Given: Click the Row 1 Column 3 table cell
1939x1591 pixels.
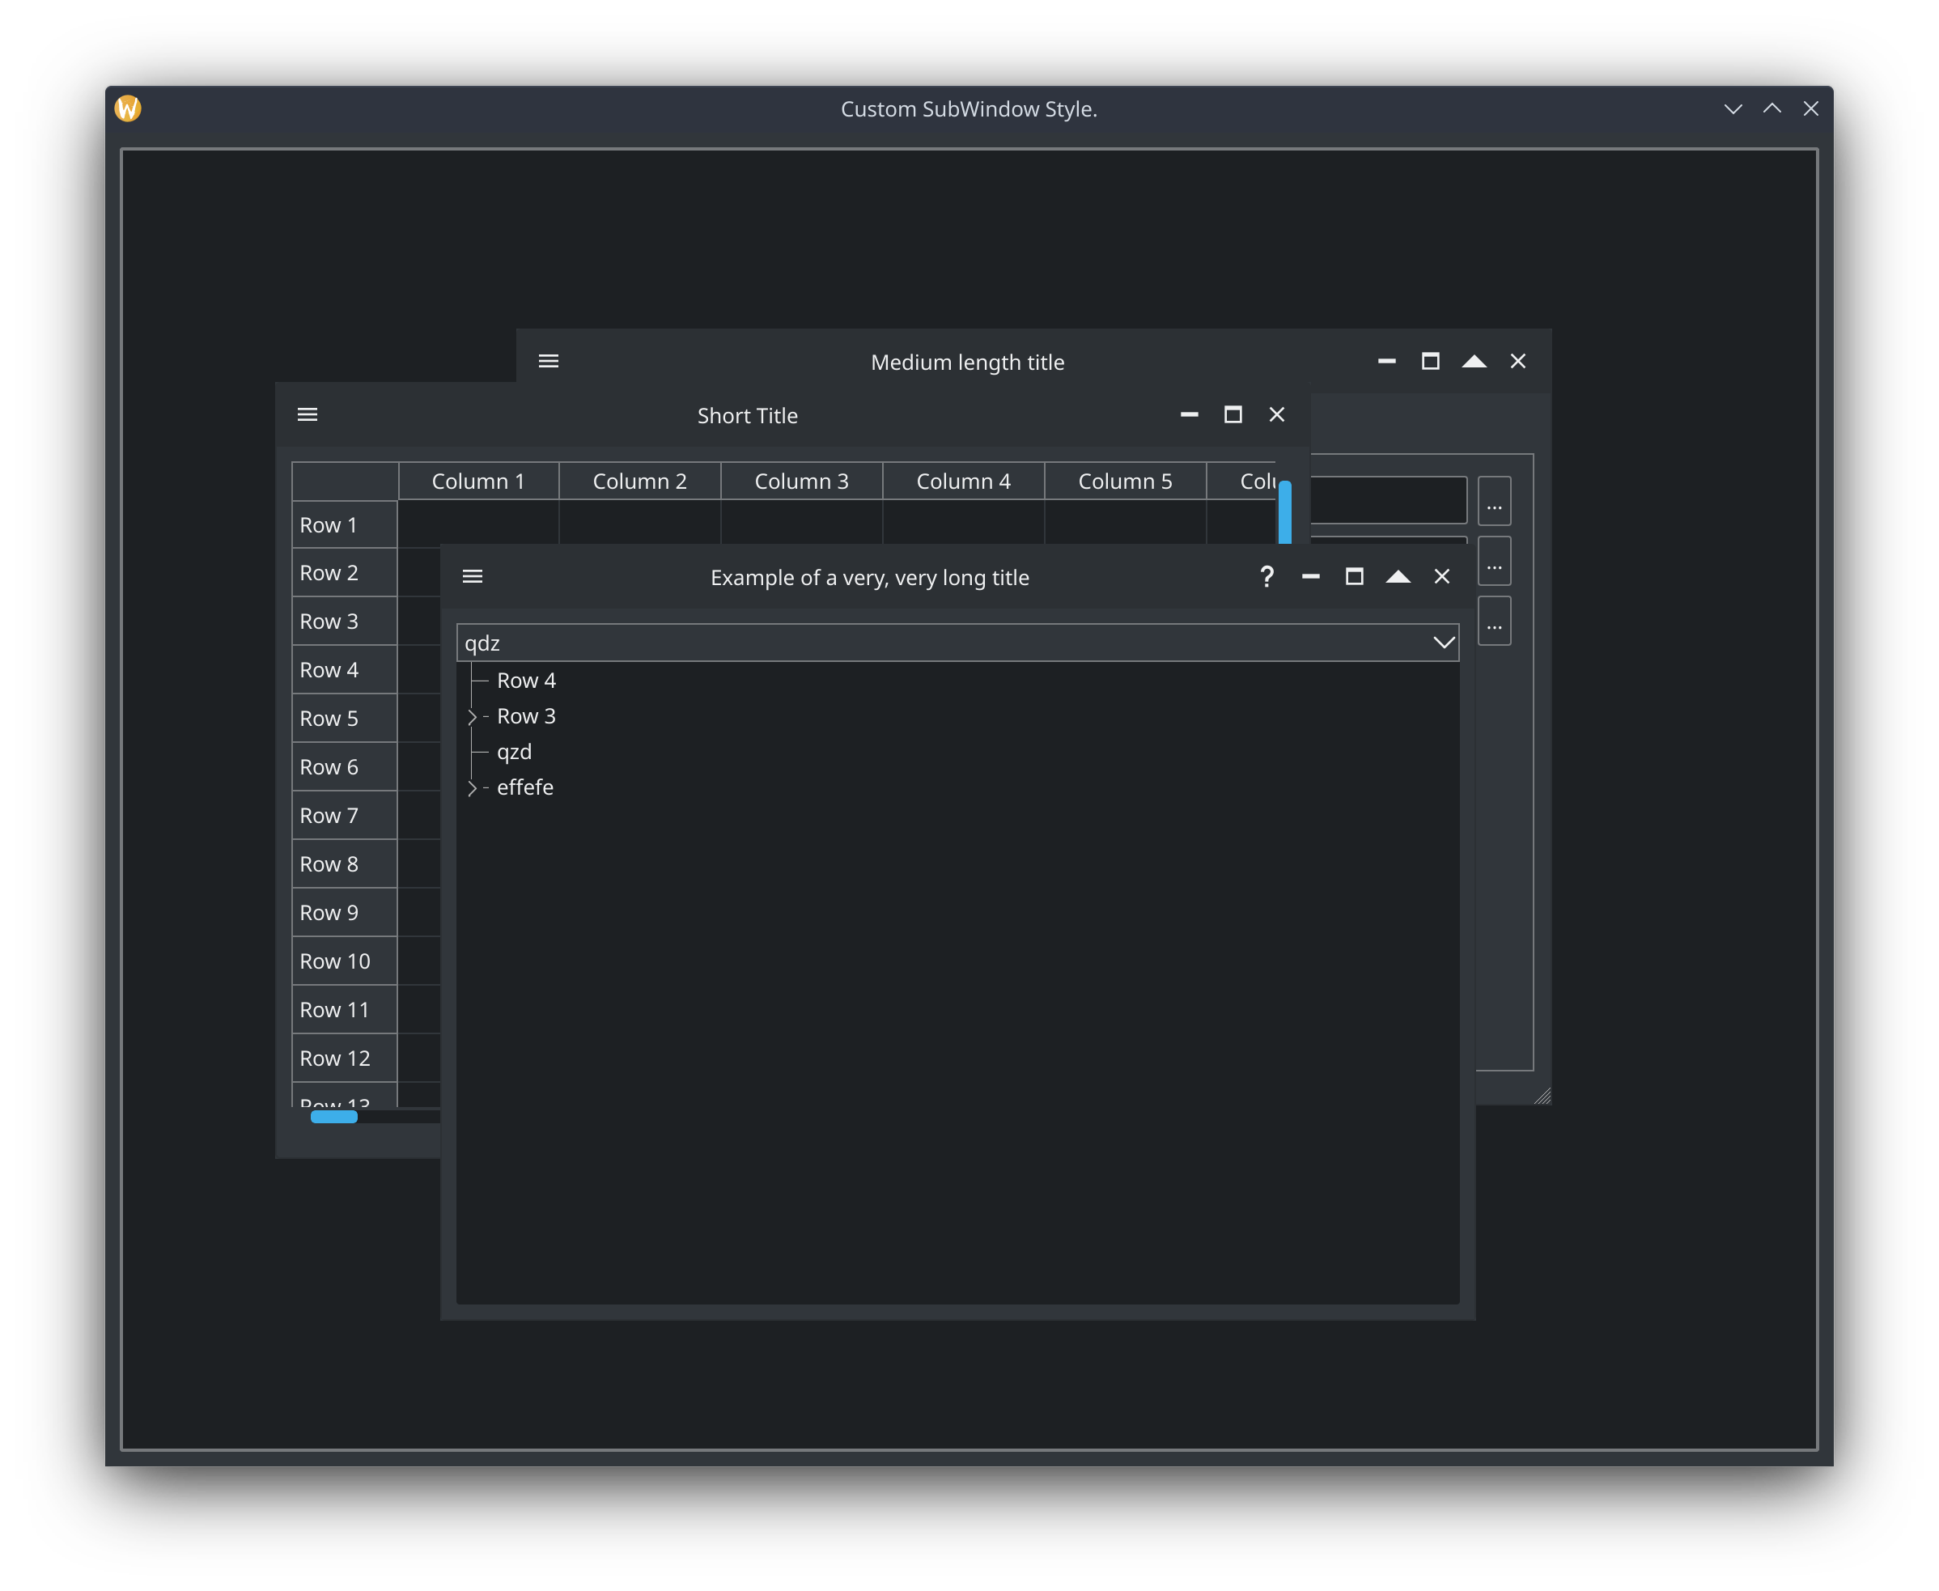Looking at the screenshot, I should [x=802, y=523].
